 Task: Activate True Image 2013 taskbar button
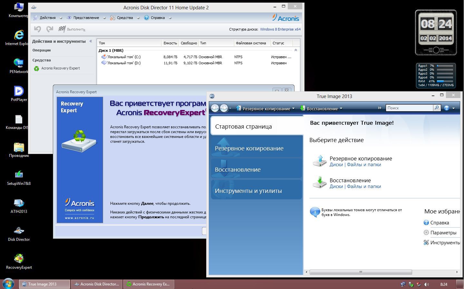[44, 284]
